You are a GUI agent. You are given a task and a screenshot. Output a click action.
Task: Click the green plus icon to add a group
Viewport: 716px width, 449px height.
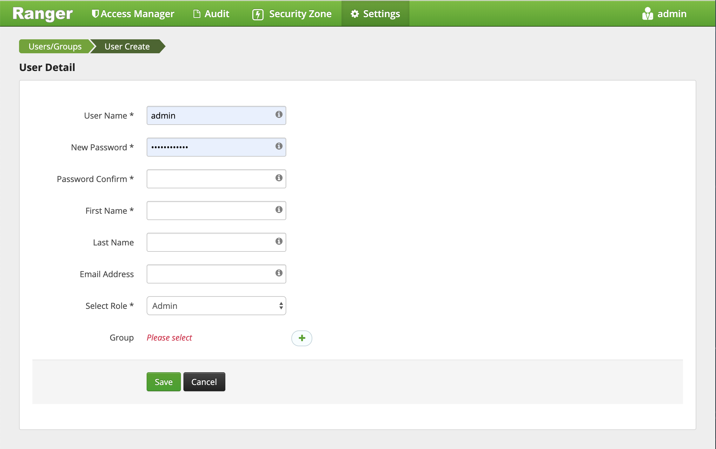(x=302, y=338)
